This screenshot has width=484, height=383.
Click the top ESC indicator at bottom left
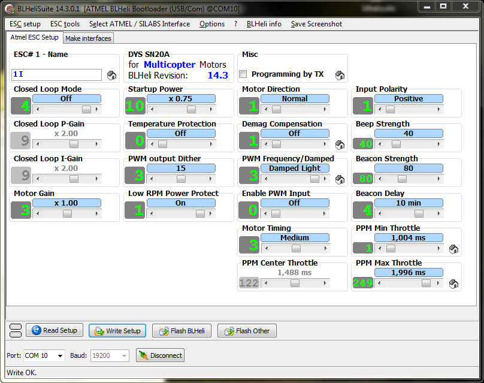click(x=16, y=327)
